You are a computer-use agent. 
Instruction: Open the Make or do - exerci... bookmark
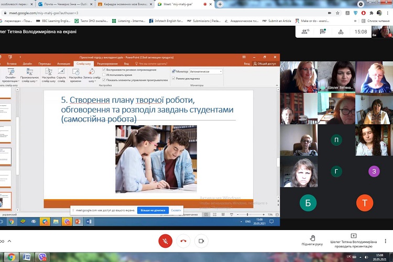tap(312, 21)
